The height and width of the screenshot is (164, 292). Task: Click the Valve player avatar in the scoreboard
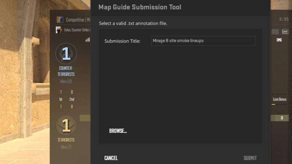[58, 30]
